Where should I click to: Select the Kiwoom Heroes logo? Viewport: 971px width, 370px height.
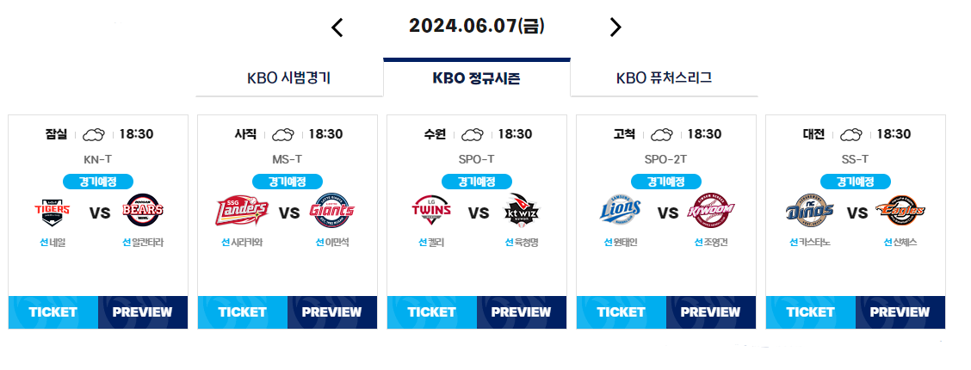tap(711, 211)
